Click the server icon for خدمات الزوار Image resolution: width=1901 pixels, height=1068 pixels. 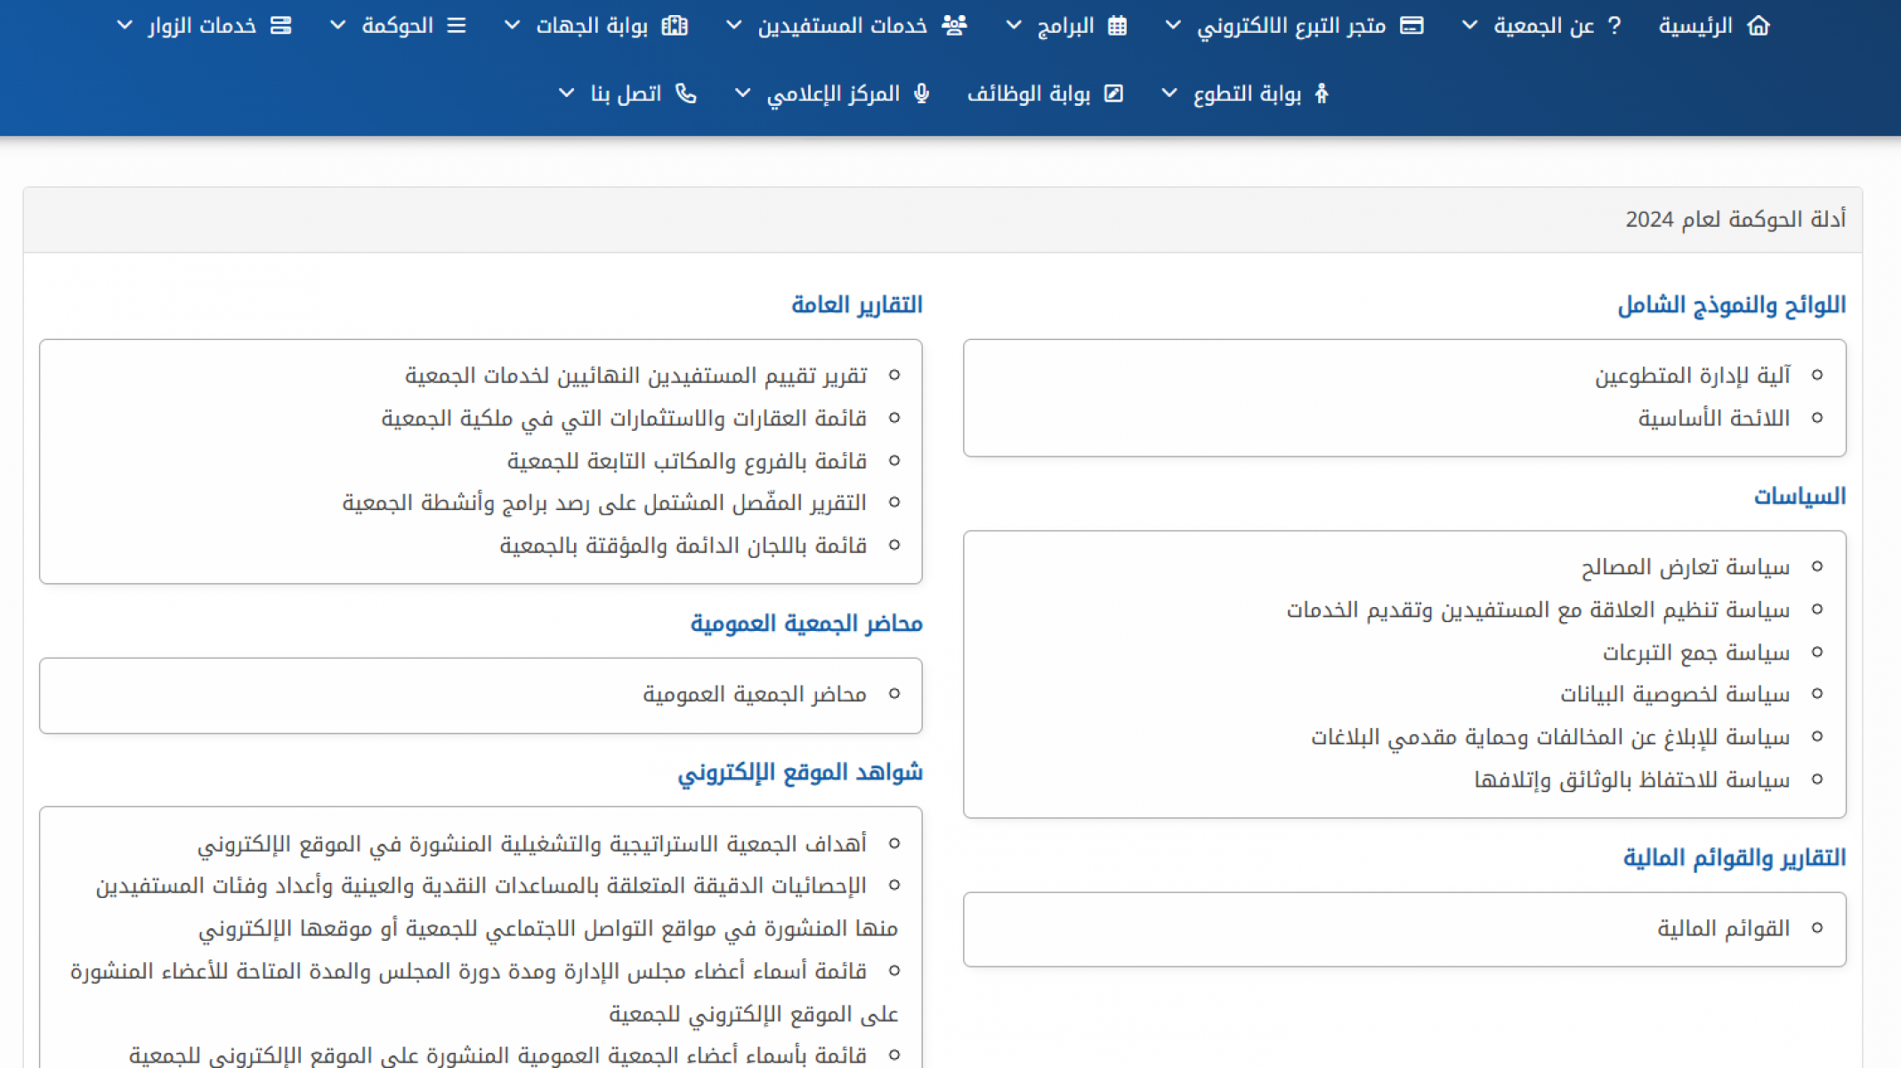[281, 26]
